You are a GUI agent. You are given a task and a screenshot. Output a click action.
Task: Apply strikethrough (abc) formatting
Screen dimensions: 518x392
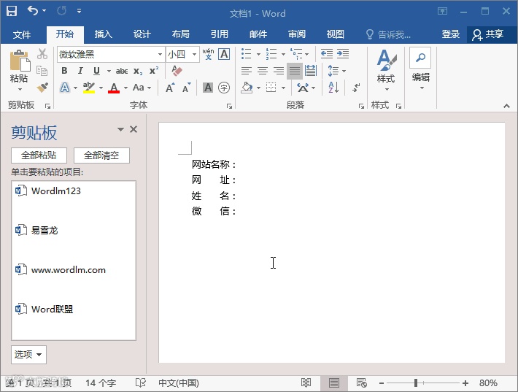coord(122,71)
